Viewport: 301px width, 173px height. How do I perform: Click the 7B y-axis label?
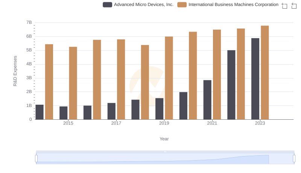(29, 23)
